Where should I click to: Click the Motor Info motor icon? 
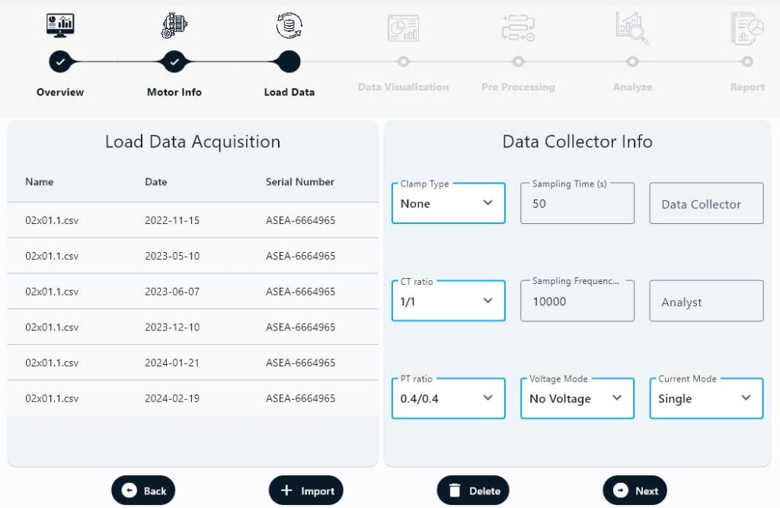pos(174,26)
